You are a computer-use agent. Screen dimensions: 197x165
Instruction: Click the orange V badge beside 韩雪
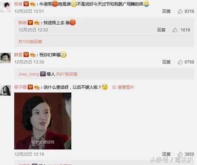26,55
